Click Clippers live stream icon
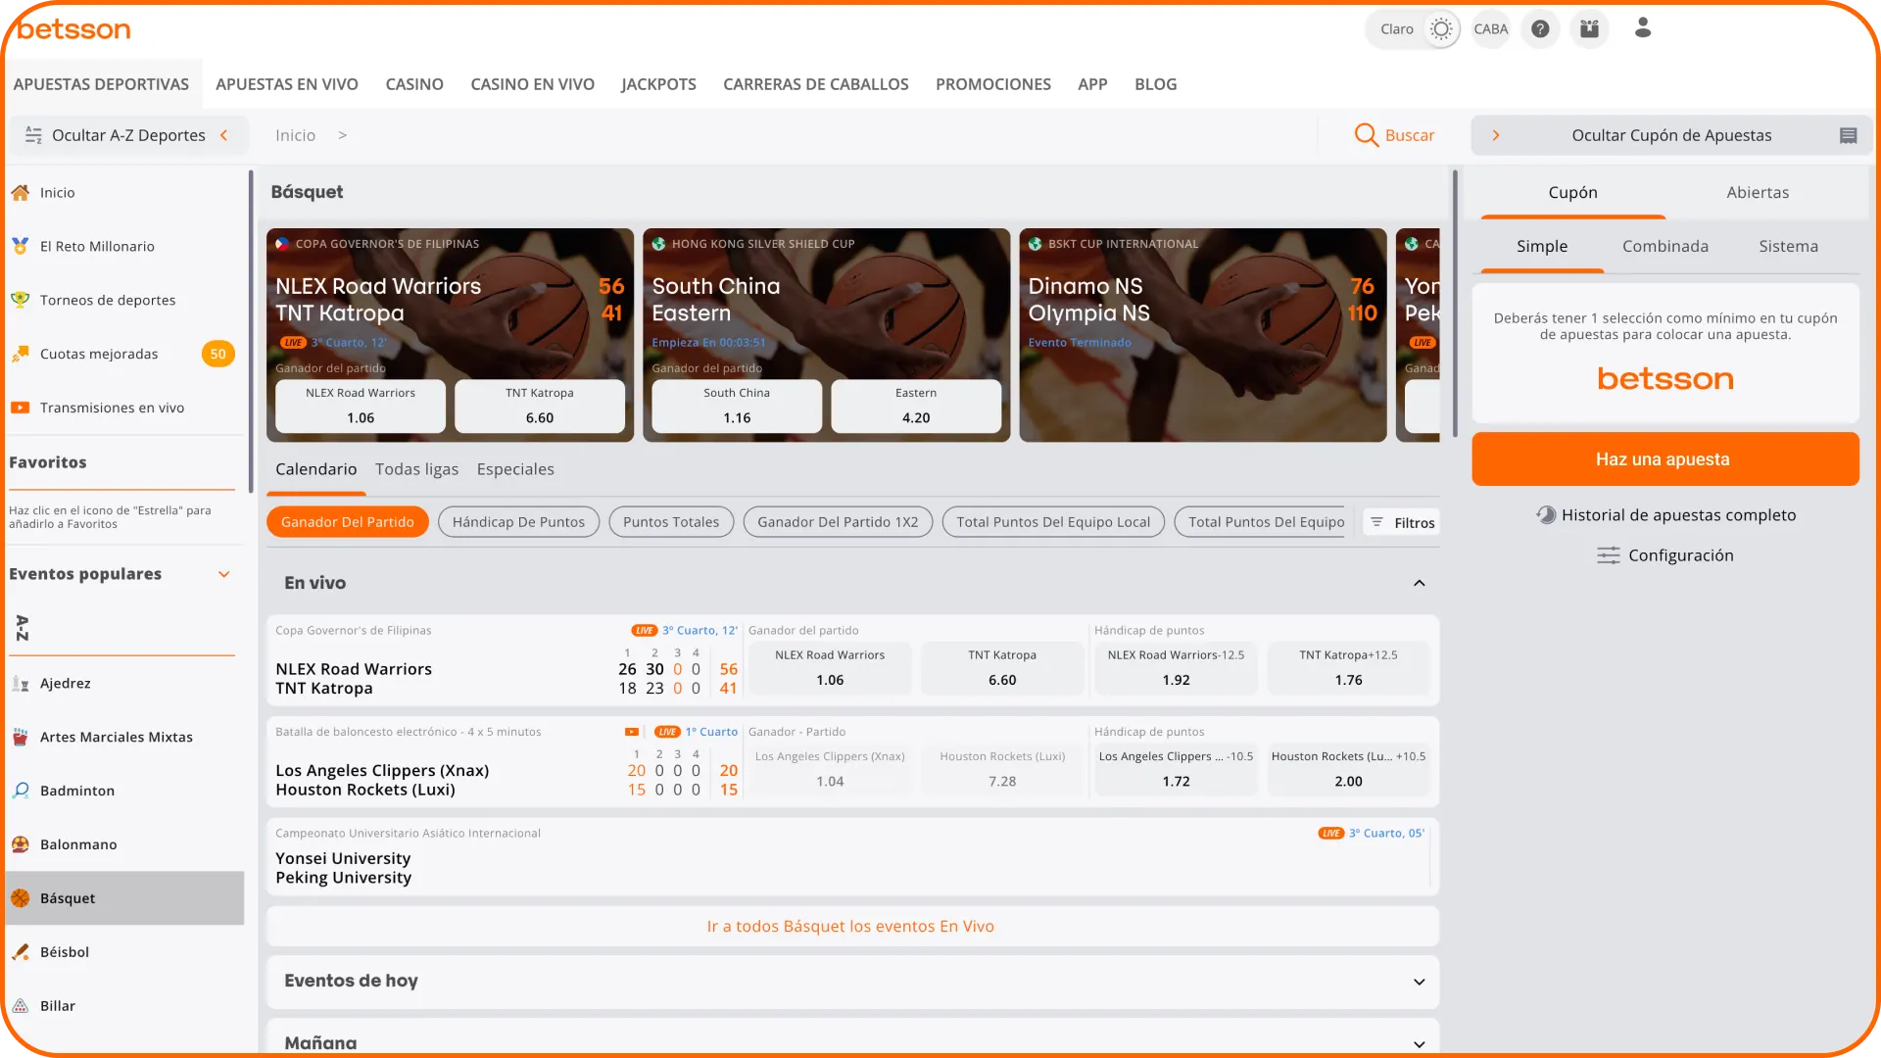Viewport: 1881px width, 1058px height. pos(632,732)
